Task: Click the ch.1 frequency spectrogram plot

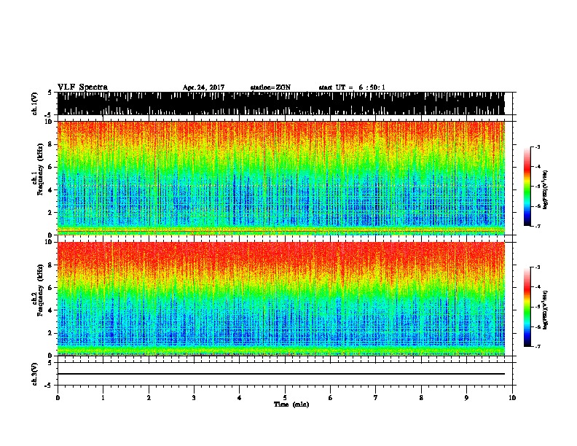Action: pos(280,178)
